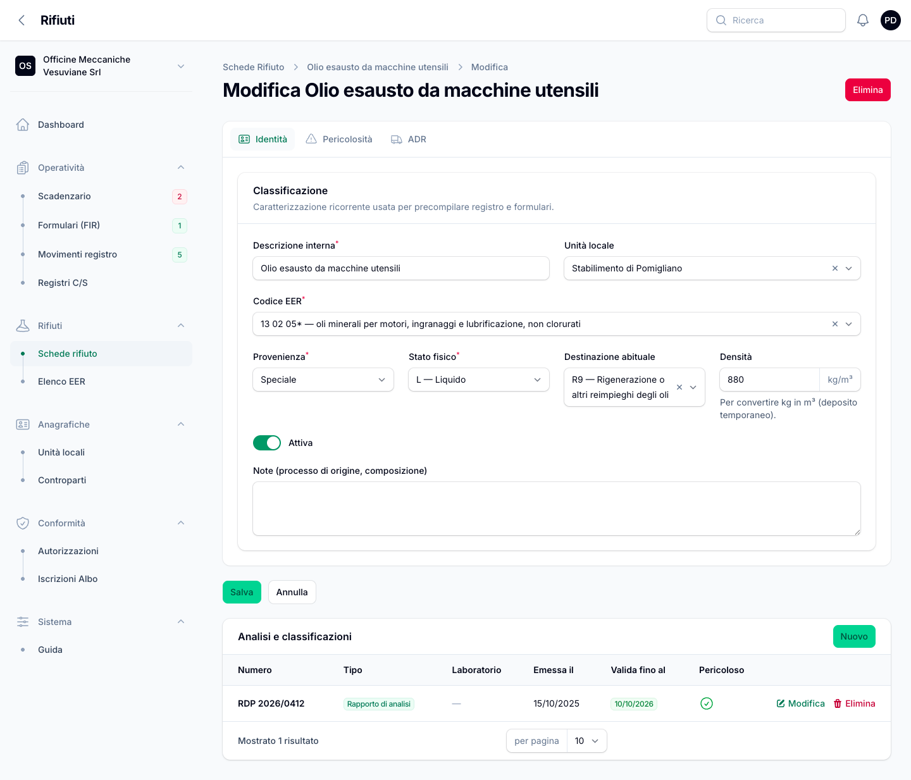Expand the Unità locale dropdown arrow
This screenshot has width=911, height=780.
pos(849,268)
